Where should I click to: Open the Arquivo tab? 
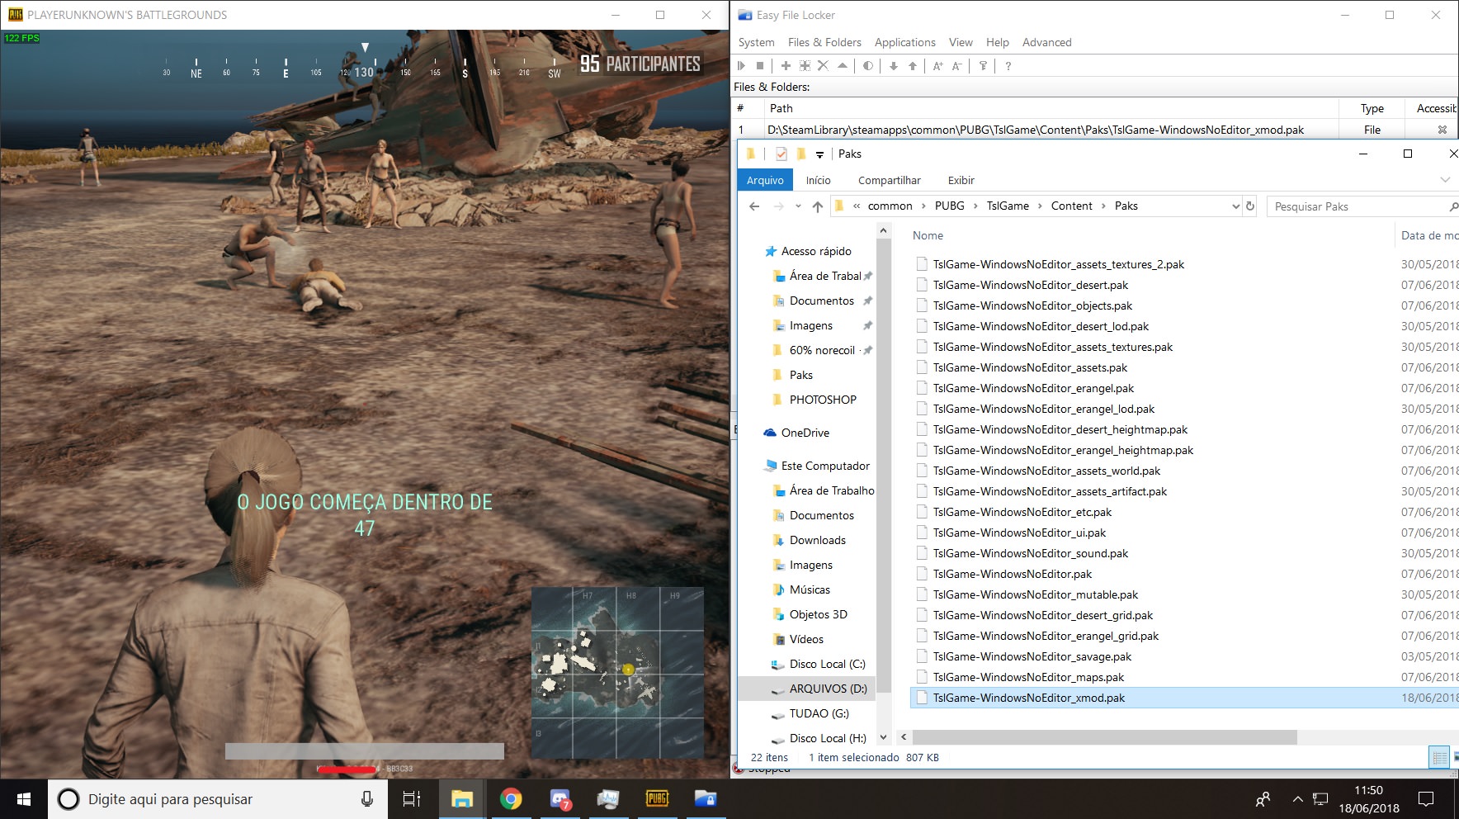coord(765,180)
